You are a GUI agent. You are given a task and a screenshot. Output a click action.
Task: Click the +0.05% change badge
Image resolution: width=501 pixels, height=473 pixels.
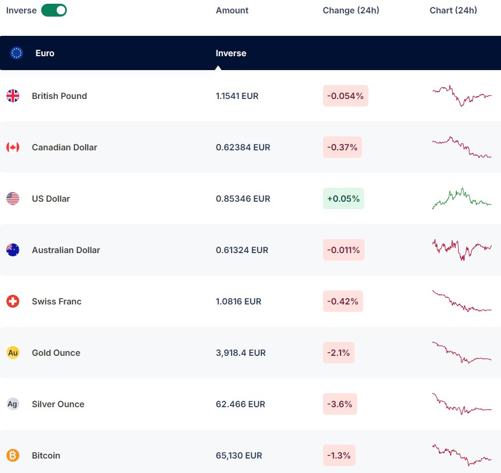point(343,199)
